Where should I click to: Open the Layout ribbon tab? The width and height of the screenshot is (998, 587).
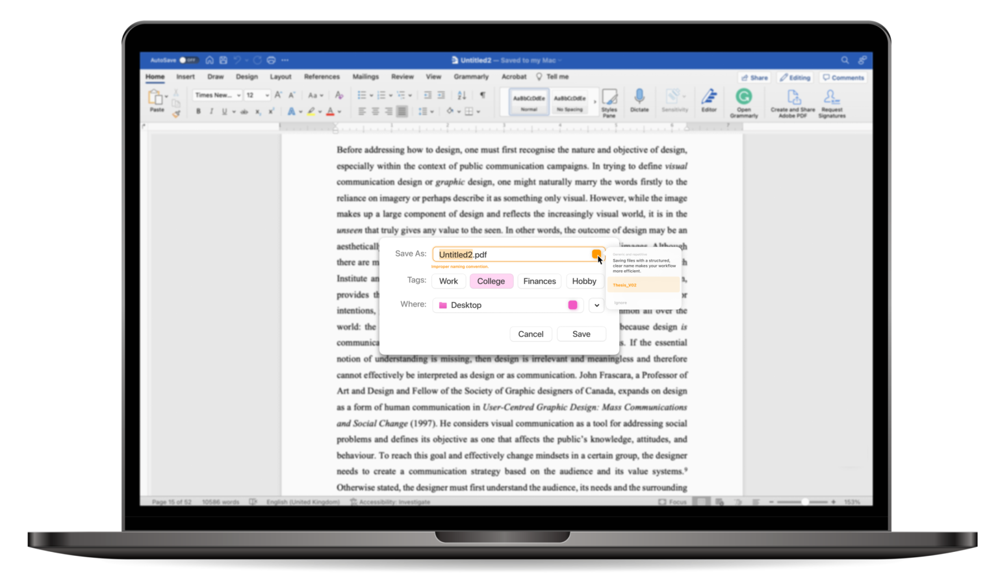(x=281, y=77)
